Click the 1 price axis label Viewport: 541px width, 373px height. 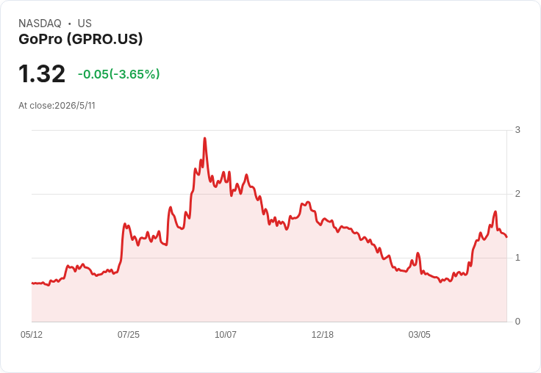517,258
